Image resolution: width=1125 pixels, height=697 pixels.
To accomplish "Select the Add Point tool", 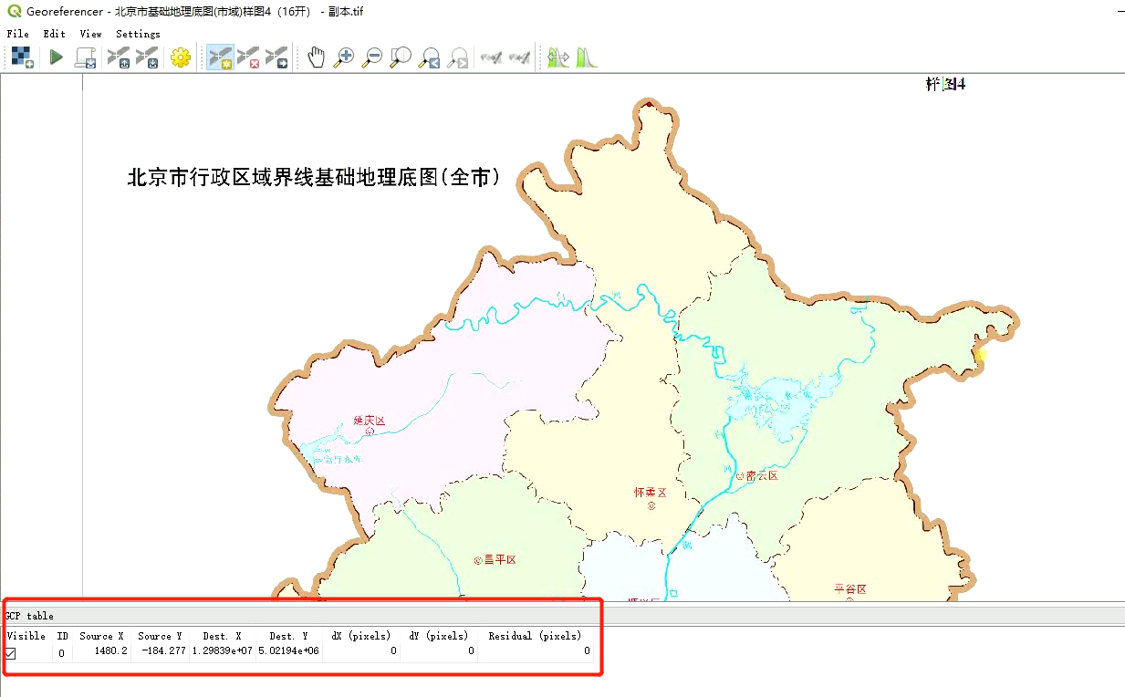I will click(x=220, y=57).
